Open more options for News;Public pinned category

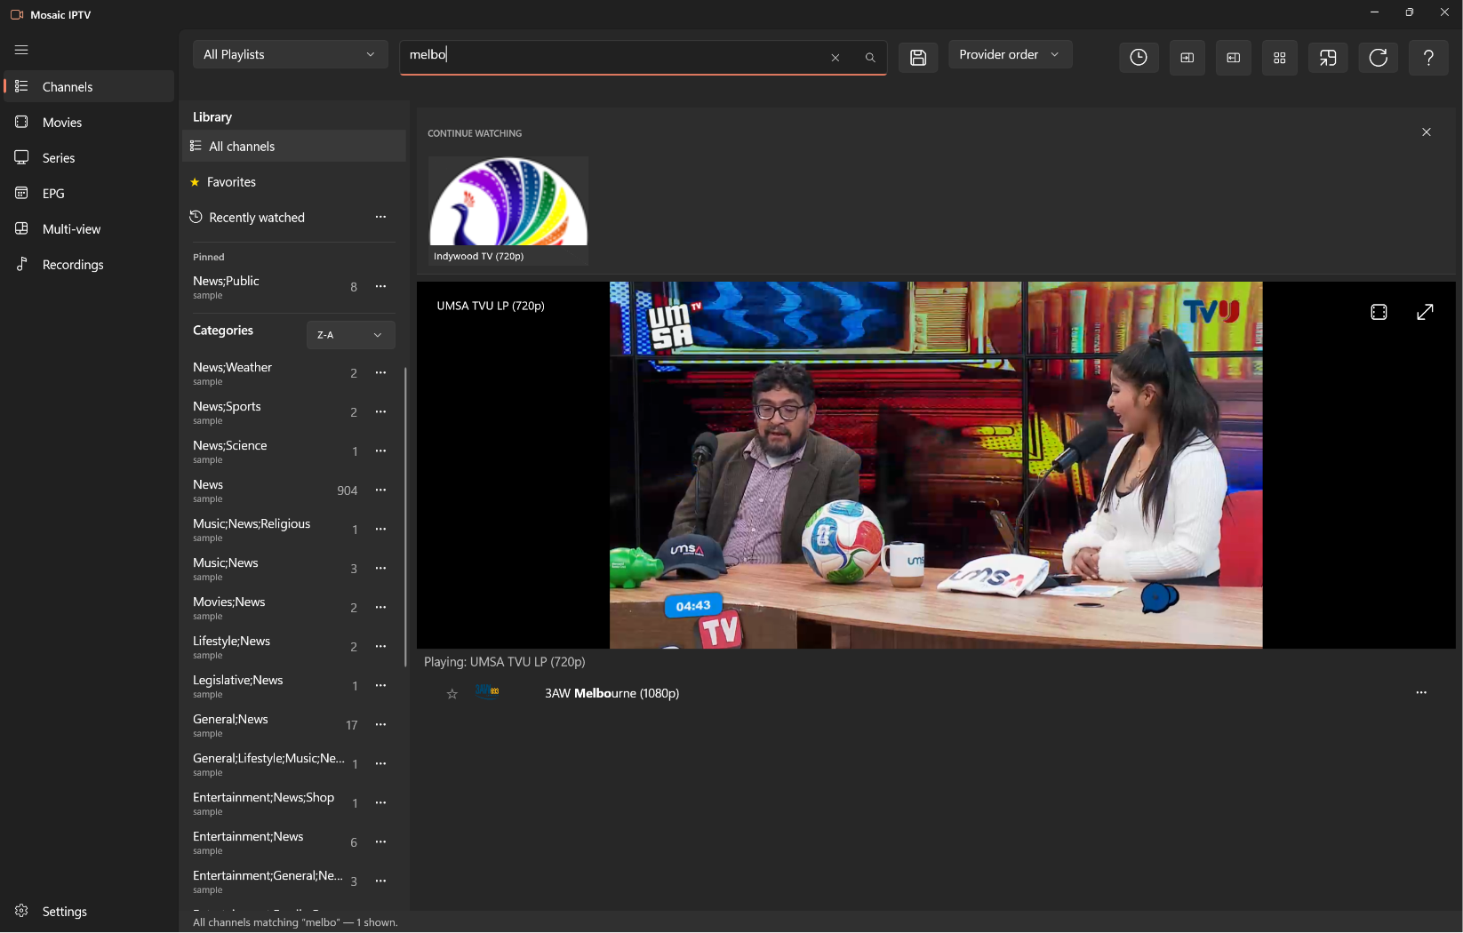(380, 287)
